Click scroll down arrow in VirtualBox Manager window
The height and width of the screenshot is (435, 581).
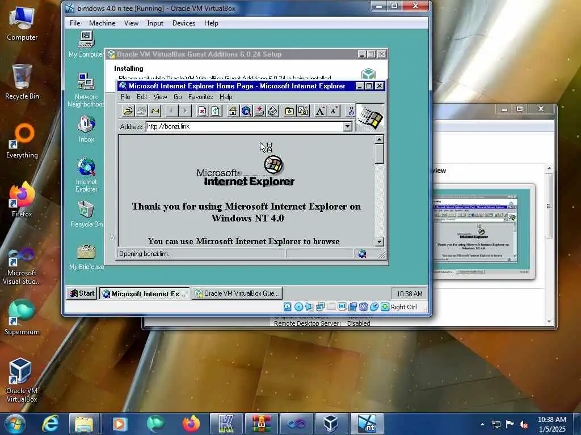pyautogui.click(x=549, y=322)
